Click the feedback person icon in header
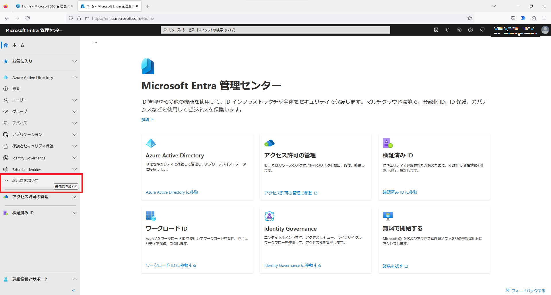Screen dimensions: 551x295 [482, 30]
